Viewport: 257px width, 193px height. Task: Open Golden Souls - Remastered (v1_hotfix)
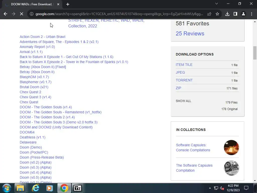pyautogui.click(x=60, y=112)
